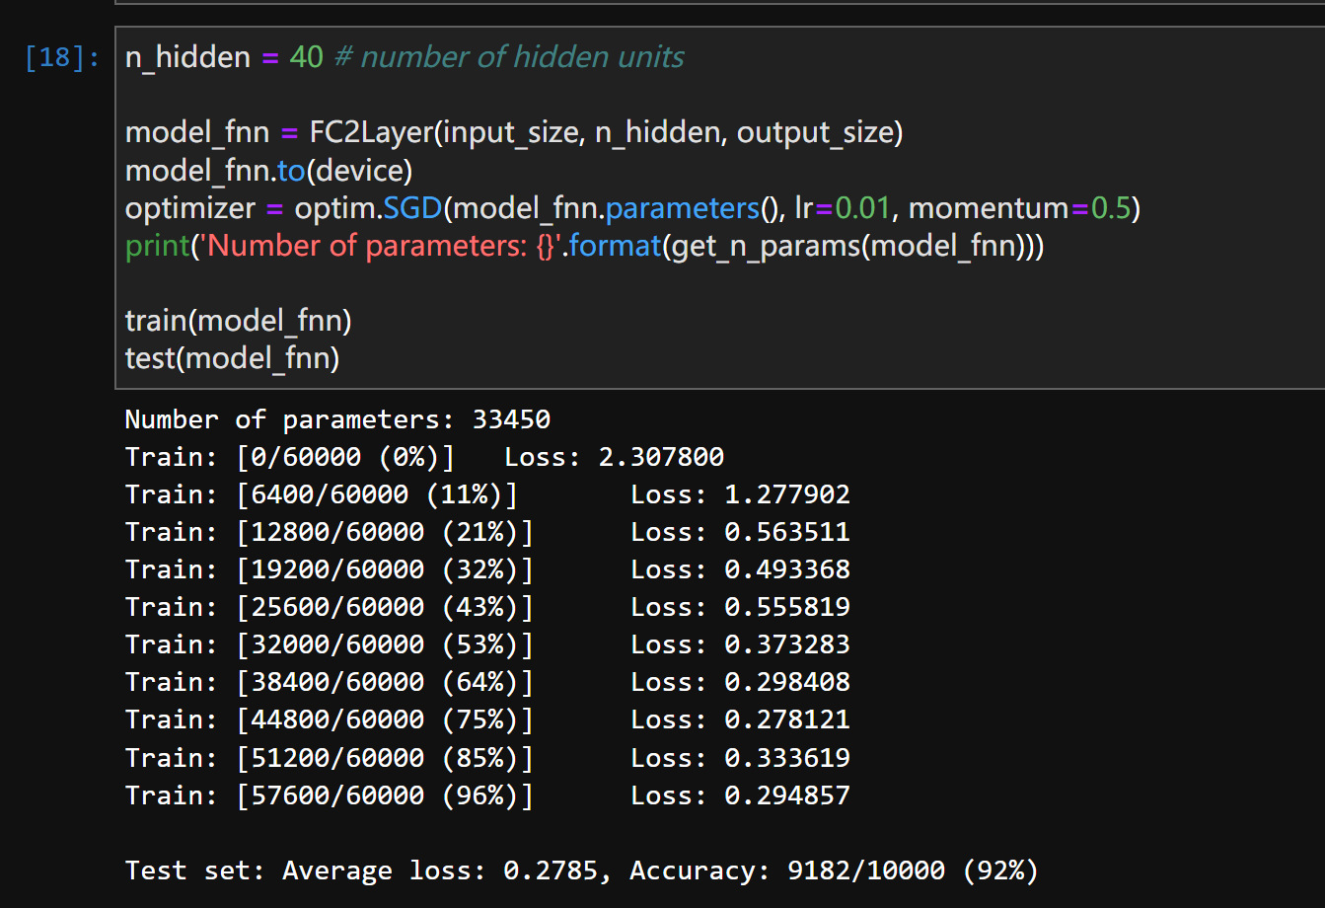
Task: Click the 'optimizer = optim.SGD' line
Action: pyautogui.click(x=632, y=208)
